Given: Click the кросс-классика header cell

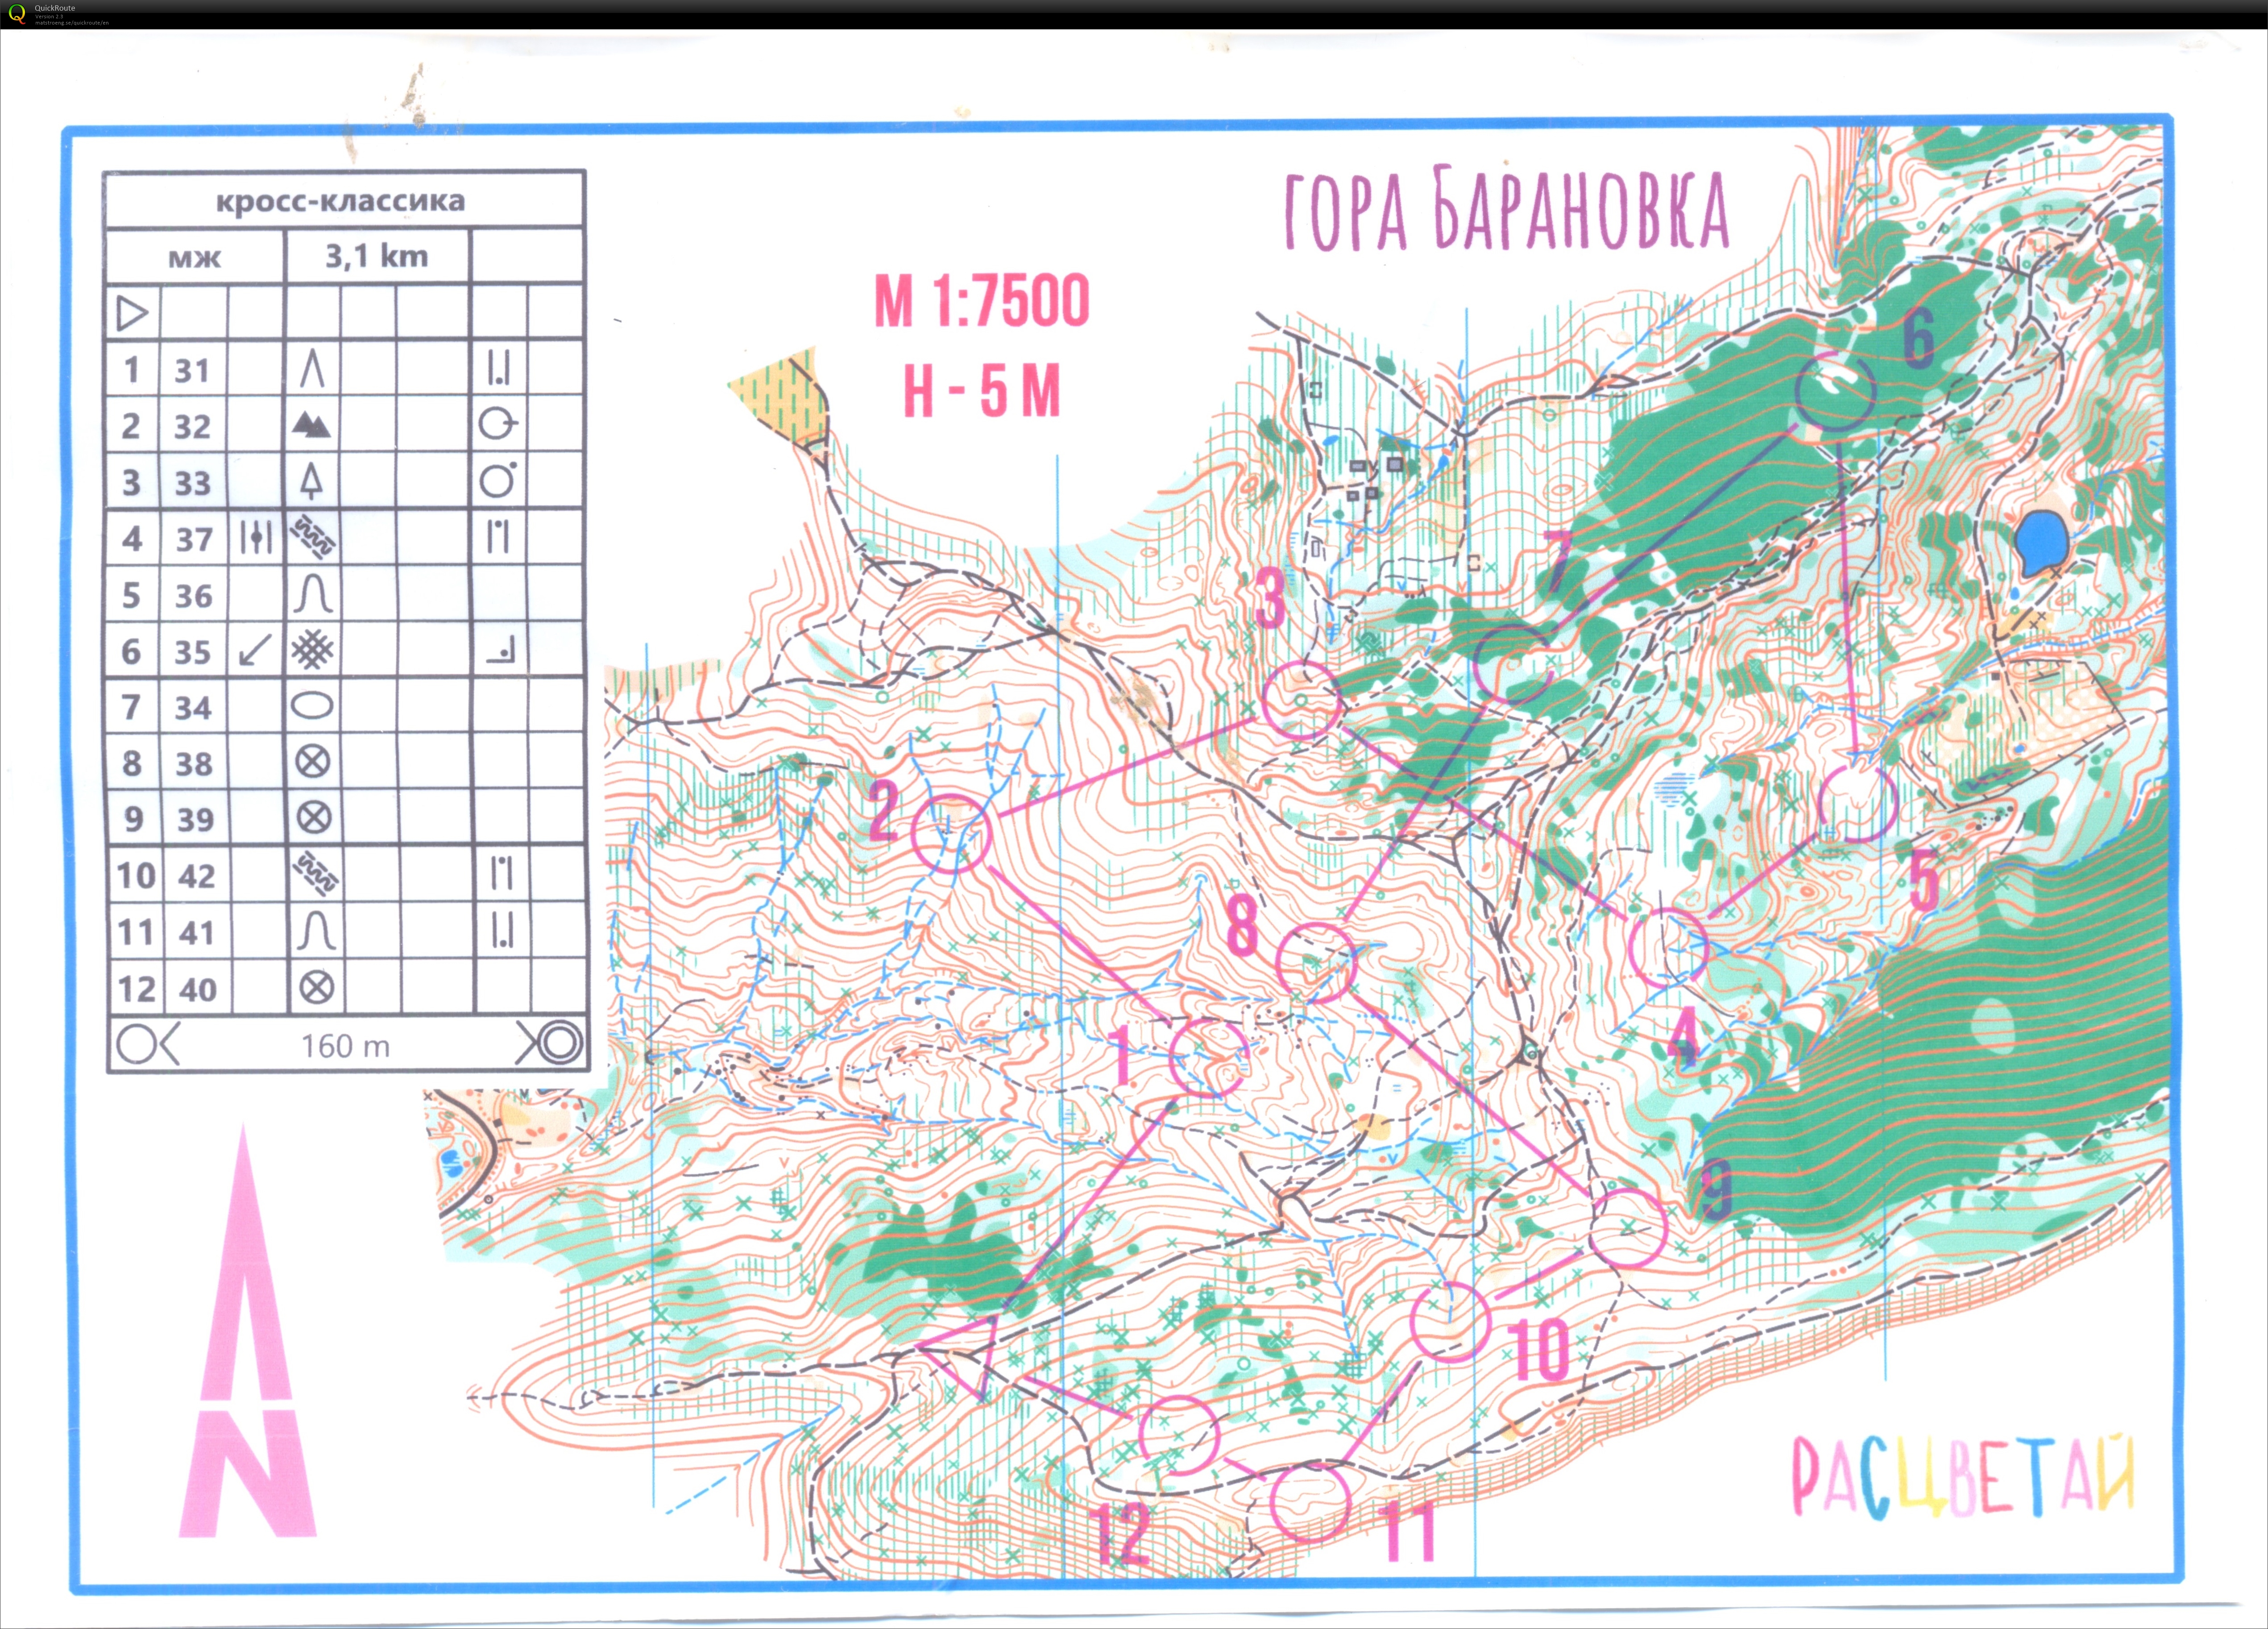Looking at the screenshot, I should [x=341, y=201].
